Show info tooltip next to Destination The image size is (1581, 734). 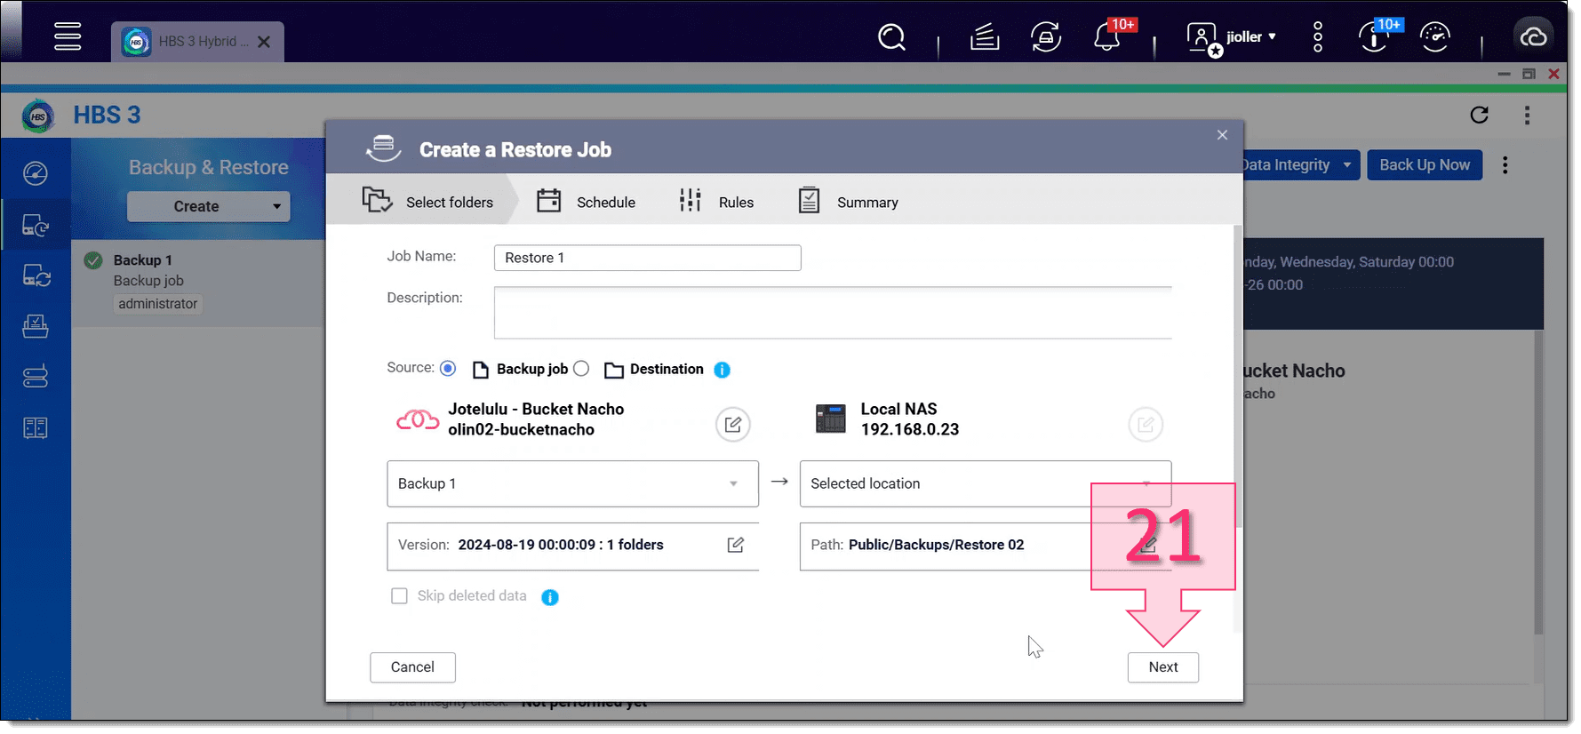tap(723, 370)
